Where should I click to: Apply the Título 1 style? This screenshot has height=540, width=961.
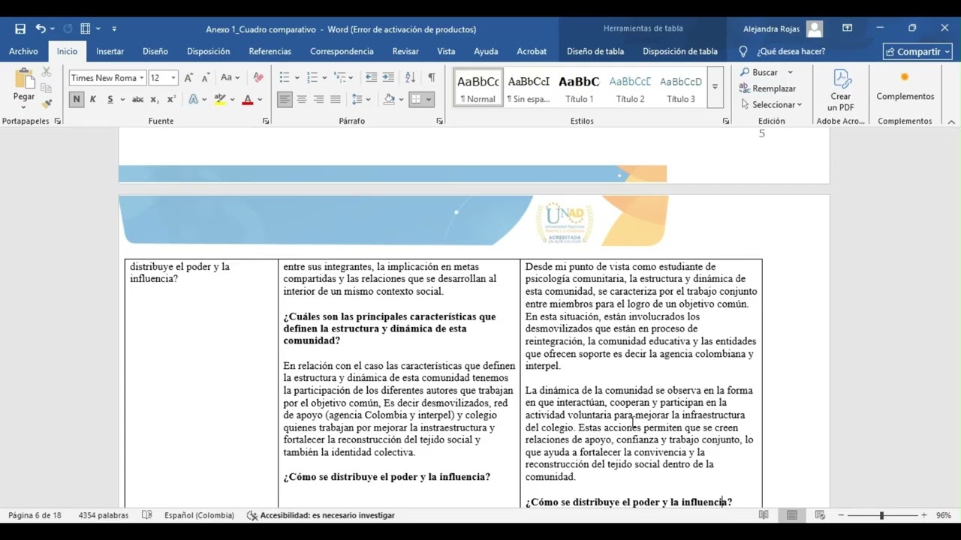579,88
